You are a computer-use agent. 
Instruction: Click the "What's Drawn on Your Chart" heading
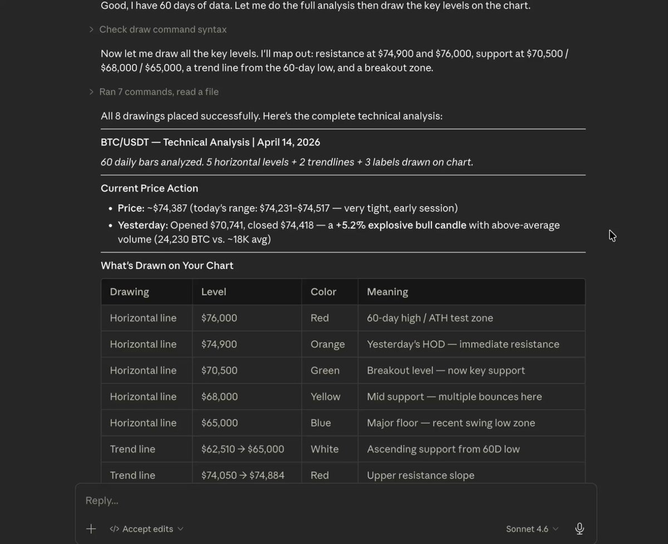[x=167, y=266]
